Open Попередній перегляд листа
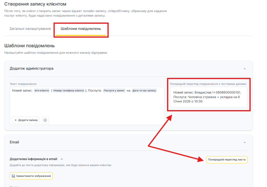267x187 pixels. point(227,160)
